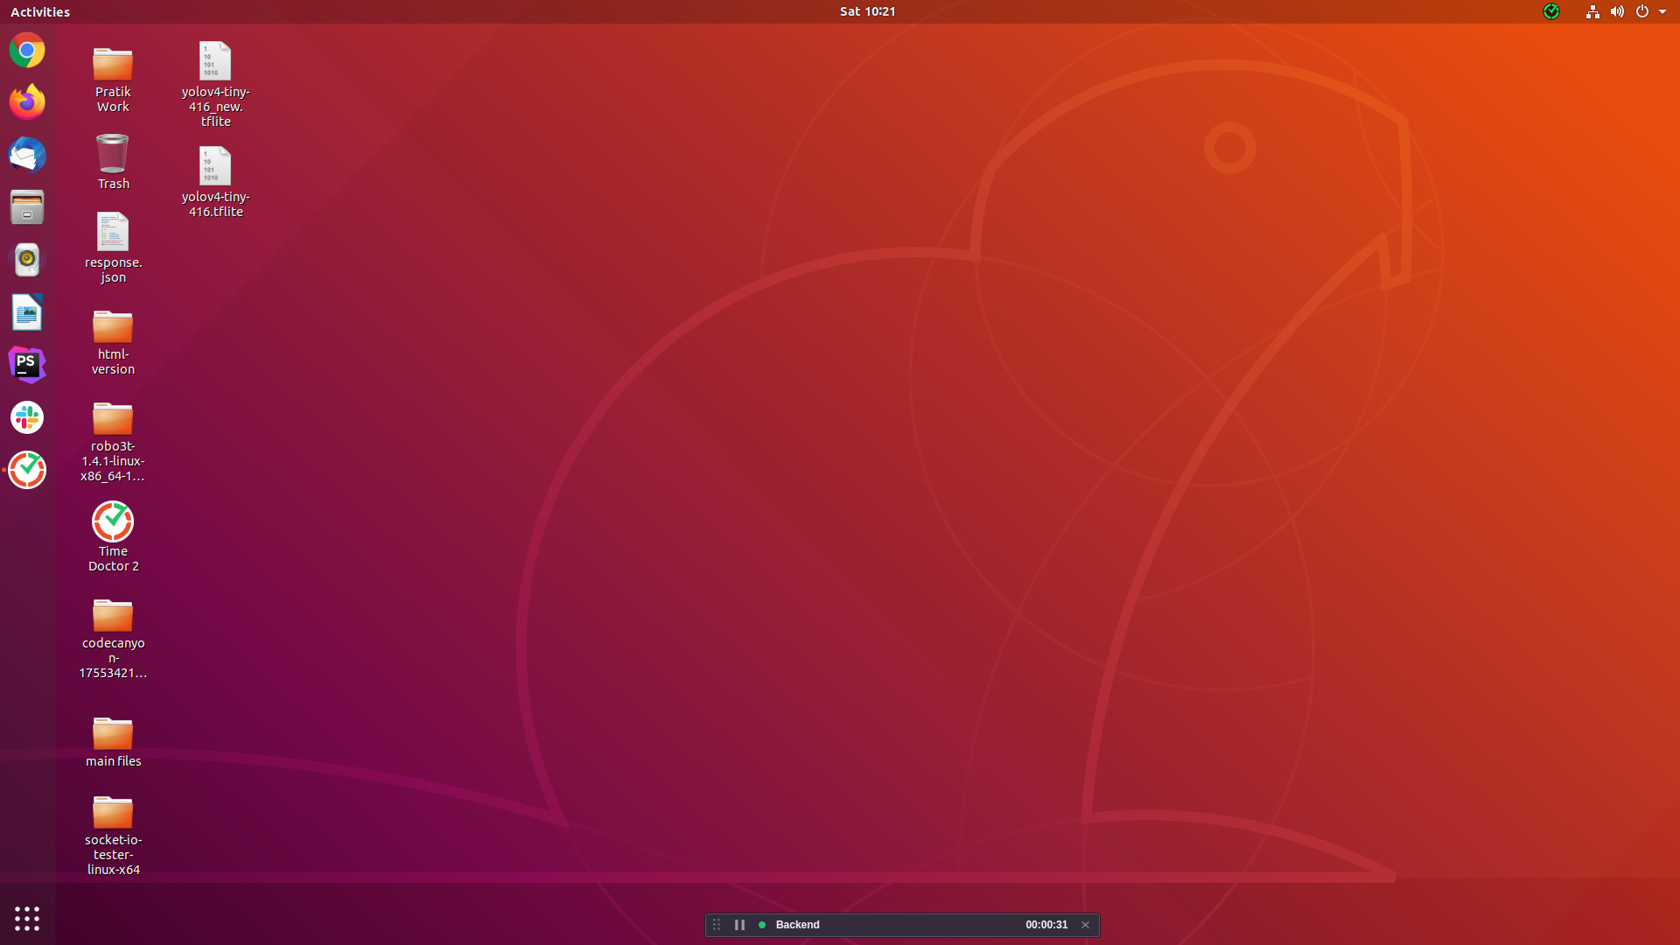Screen dimensions: 1680x945
Task: Open Slack from the dock
Action: pos(27,417)
